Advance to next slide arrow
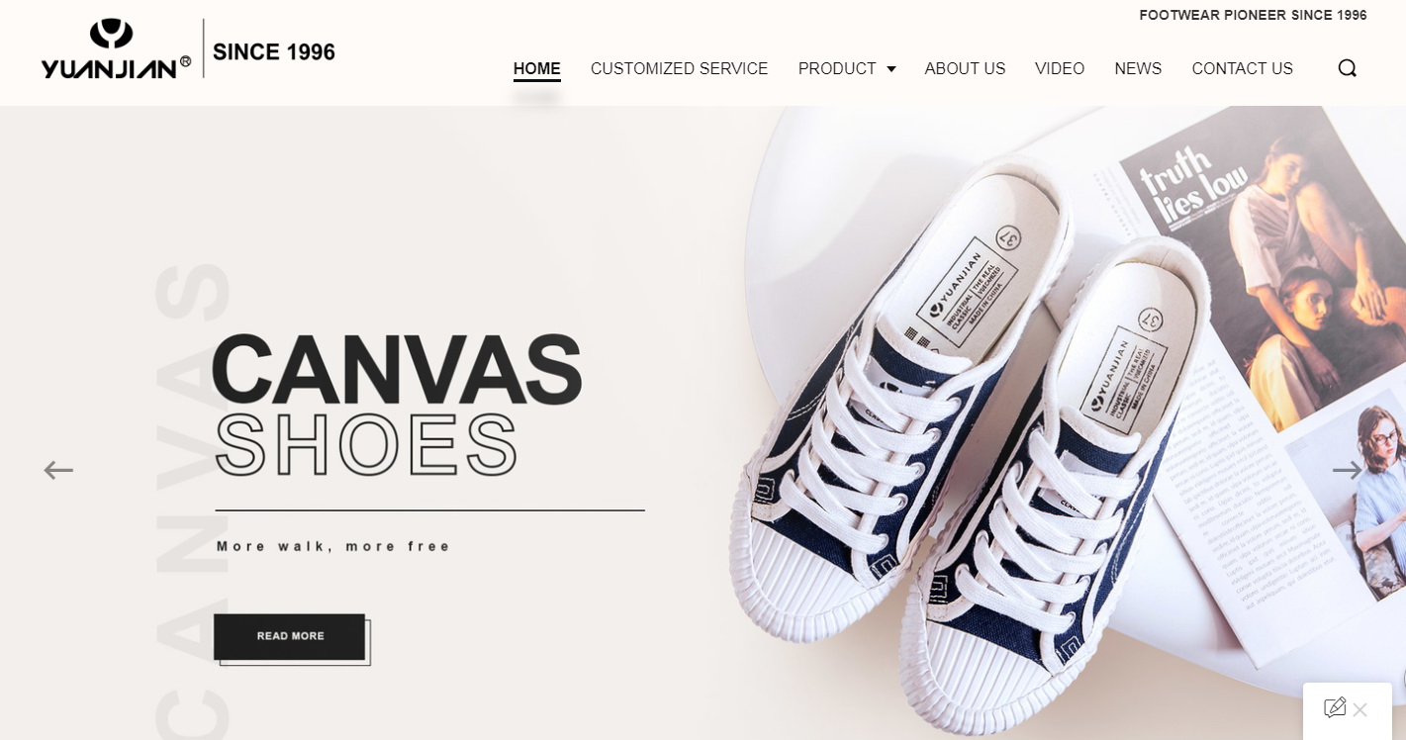This screenshot has width=1406, height=740. [1347, 470]
